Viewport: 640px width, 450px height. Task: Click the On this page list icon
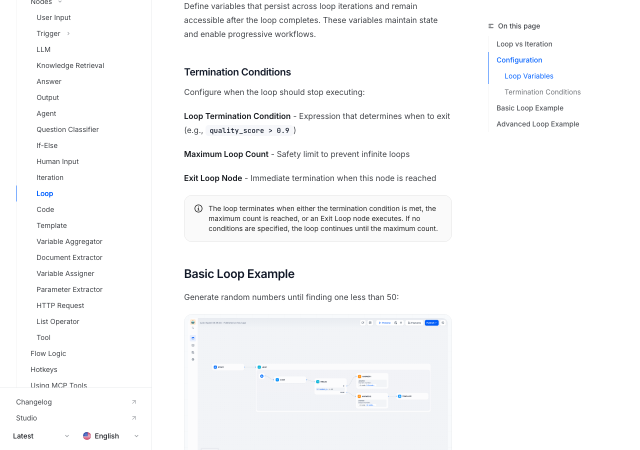[491, 26]
